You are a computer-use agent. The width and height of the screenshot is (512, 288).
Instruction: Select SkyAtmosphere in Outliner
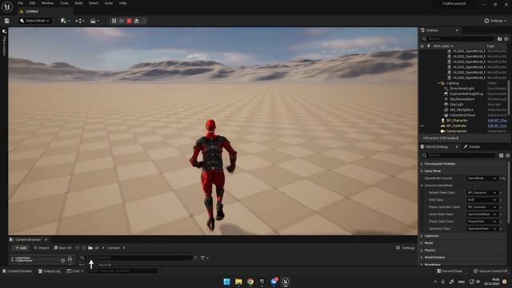(x=462, y=99)
